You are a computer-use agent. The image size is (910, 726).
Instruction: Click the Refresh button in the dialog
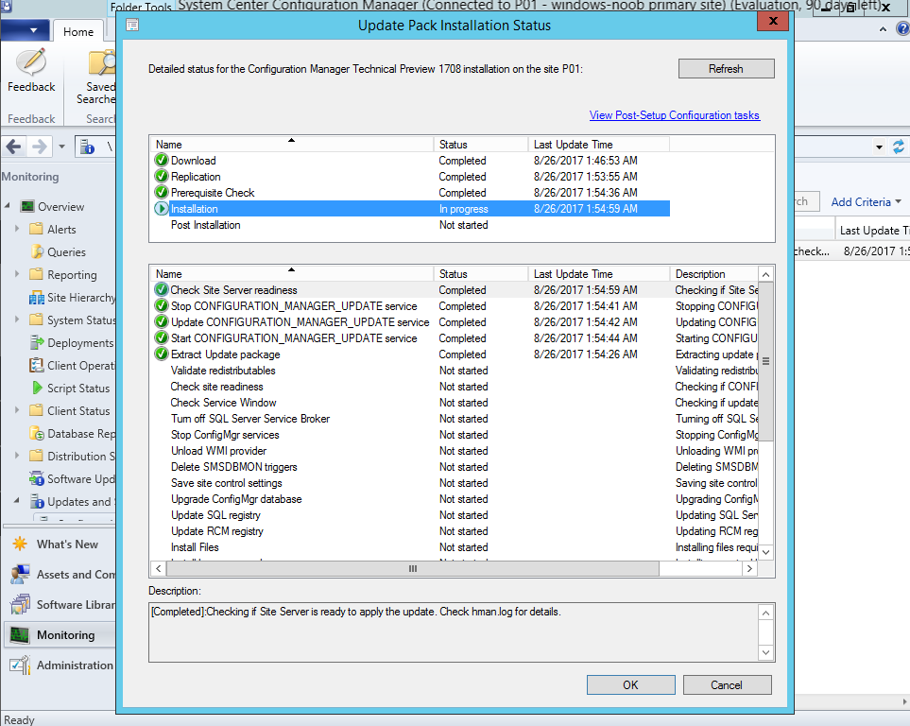point(726,68)
